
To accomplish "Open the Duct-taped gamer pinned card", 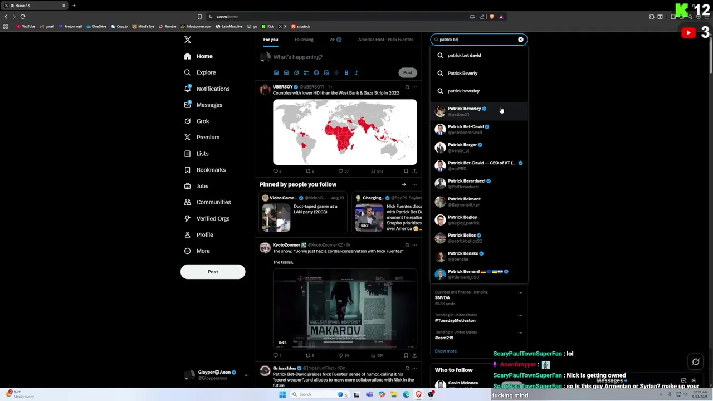I will point(302,213).
